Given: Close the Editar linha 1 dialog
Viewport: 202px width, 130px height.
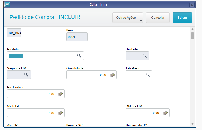Looking at the screenshot, I should coord(192,5).
